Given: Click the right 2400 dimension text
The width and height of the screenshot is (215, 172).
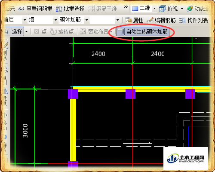Looking at the screenshot, I should click(158, 54).
